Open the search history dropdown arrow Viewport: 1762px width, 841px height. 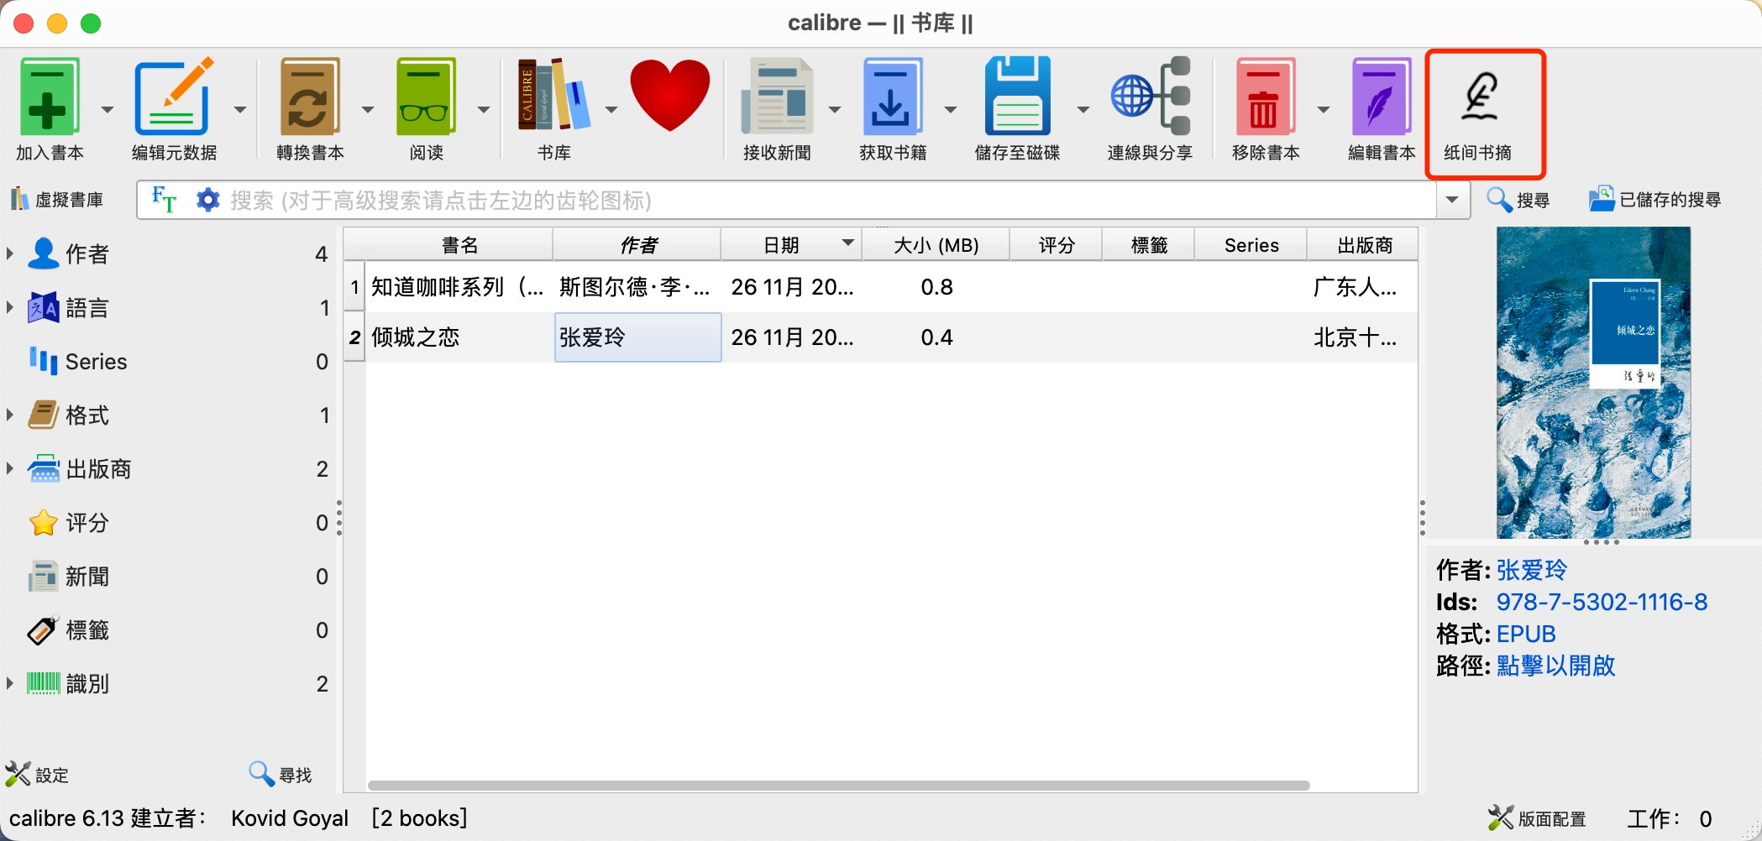pos(1452,200)
